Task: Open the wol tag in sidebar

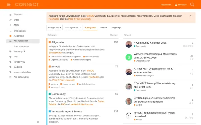Action: click(16, 57)
